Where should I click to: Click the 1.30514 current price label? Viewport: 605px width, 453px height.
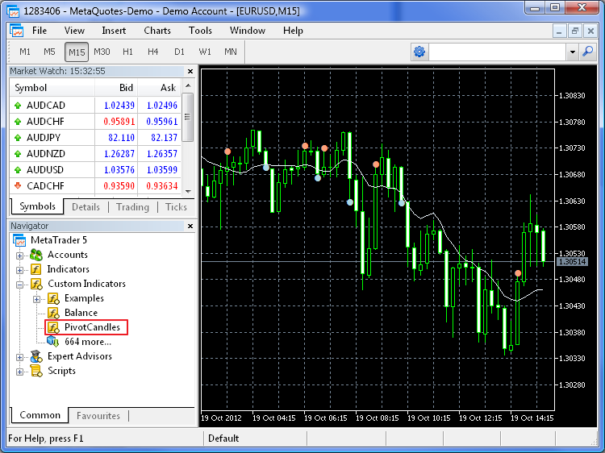coord(572,262)
